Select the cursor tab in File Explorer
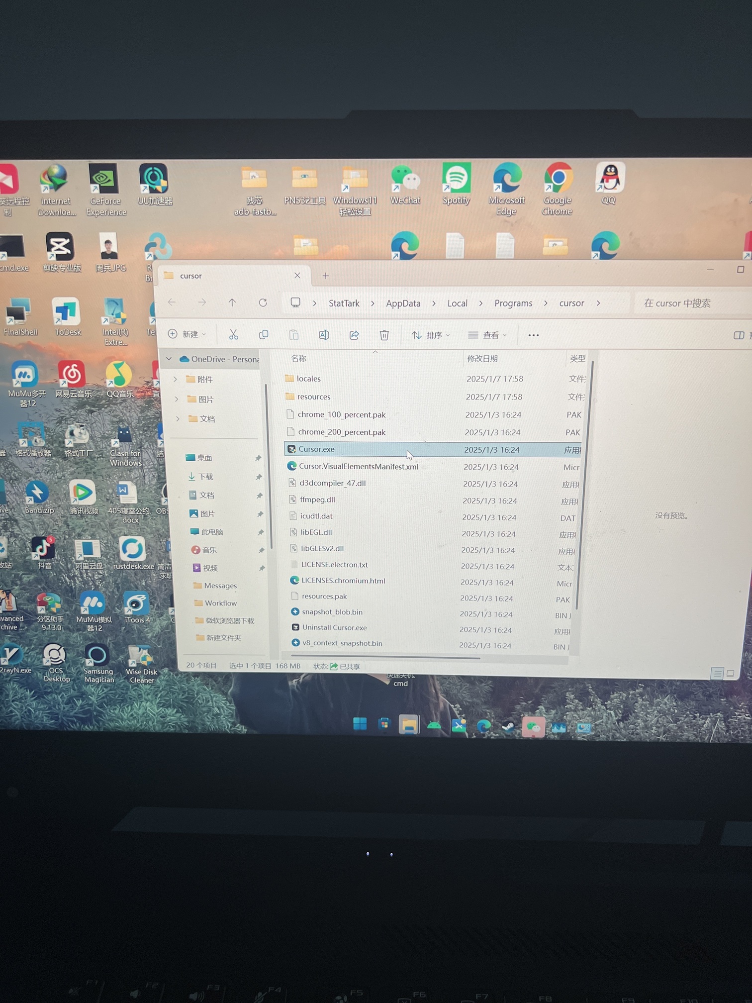The image size is (752, 1003). tap(234, 276)
